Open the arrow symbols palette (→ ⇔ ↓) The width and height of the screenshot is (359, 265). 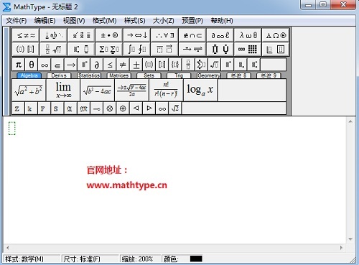(x=137, y=35)
